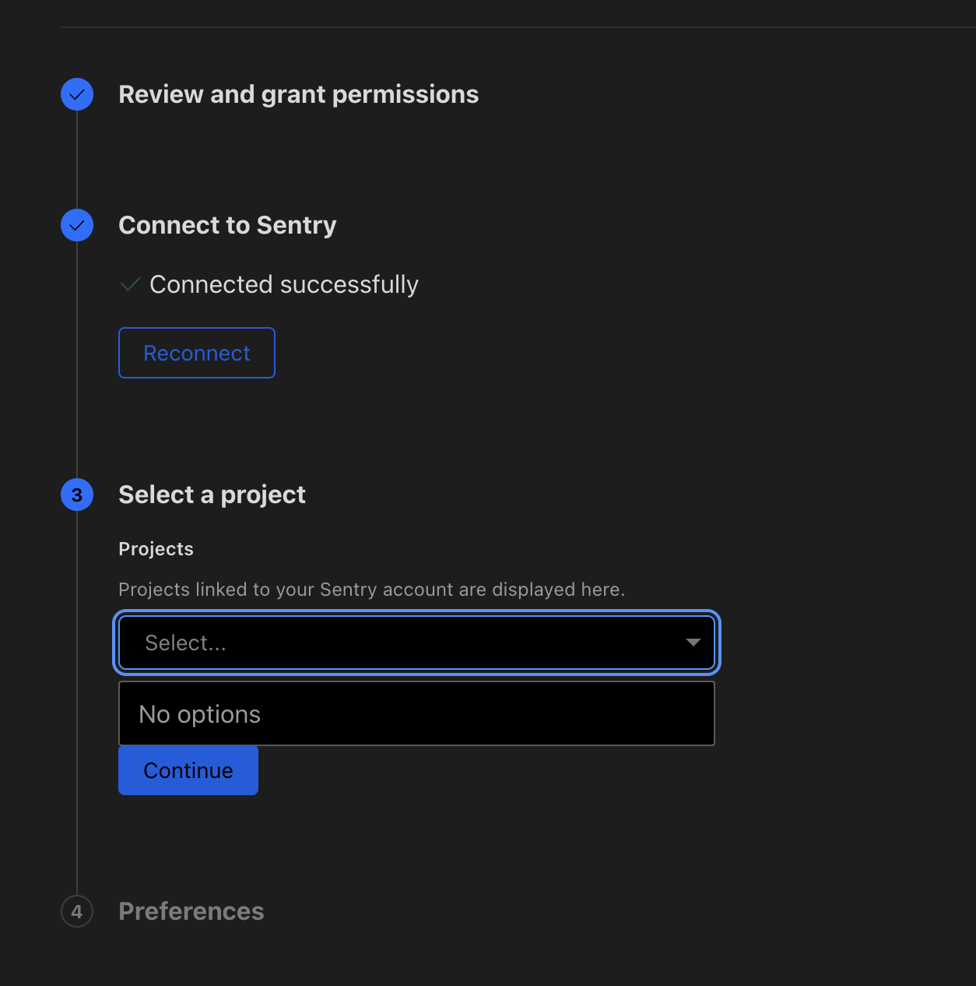
Task: Click the checkmark icon beside Connect to Sentry
Action: (77, 225)
